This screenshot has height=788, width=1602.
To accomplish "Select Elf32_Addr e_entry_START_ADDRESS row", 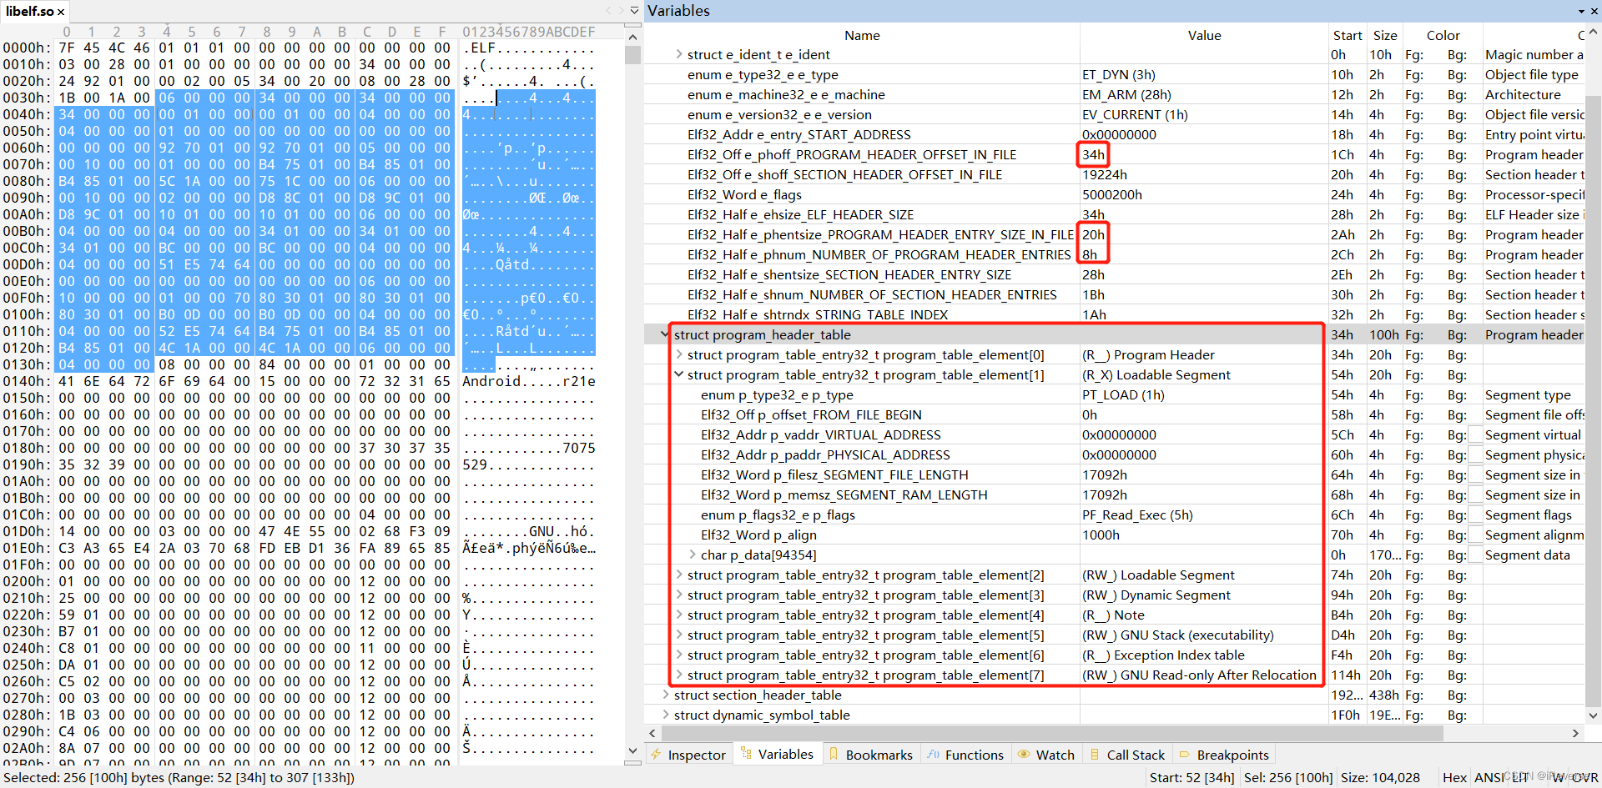I will (1116, 134).
